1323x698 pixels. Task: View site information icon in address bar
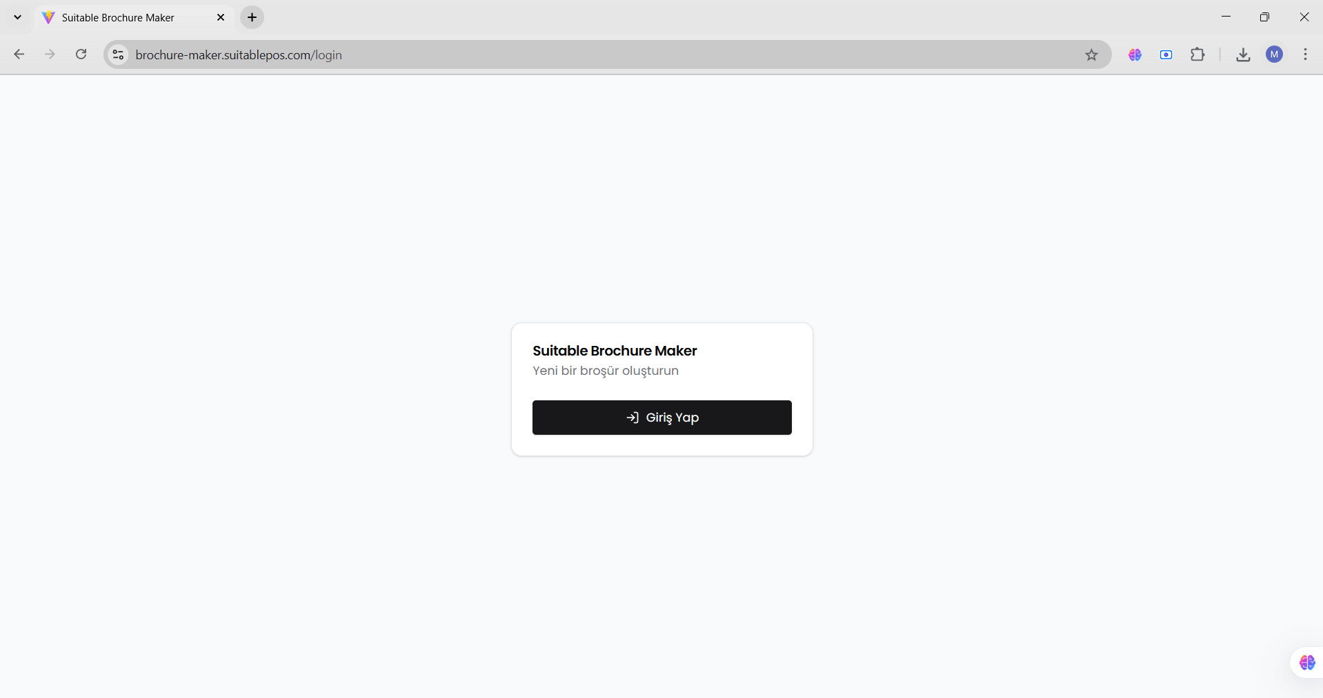tap(119, 54)
